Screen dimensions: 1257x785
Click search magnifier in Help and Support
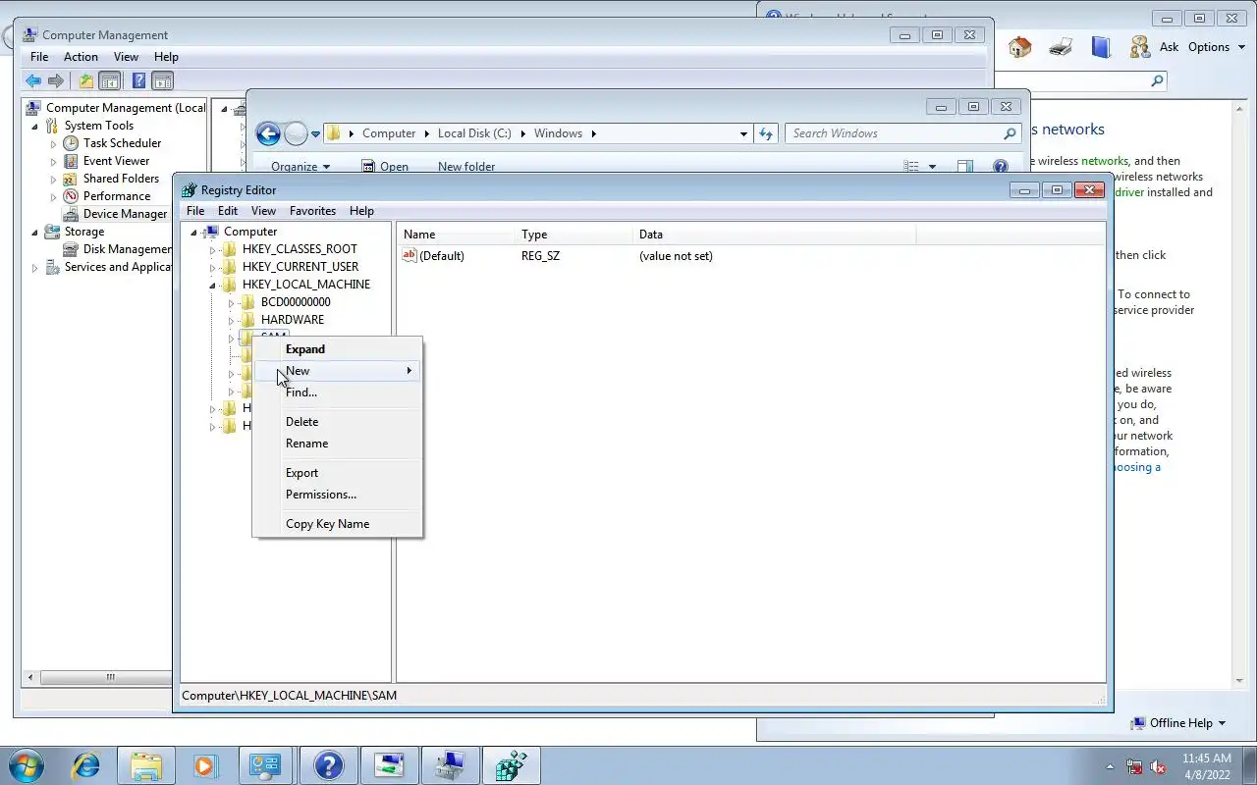click(1158, 81)
